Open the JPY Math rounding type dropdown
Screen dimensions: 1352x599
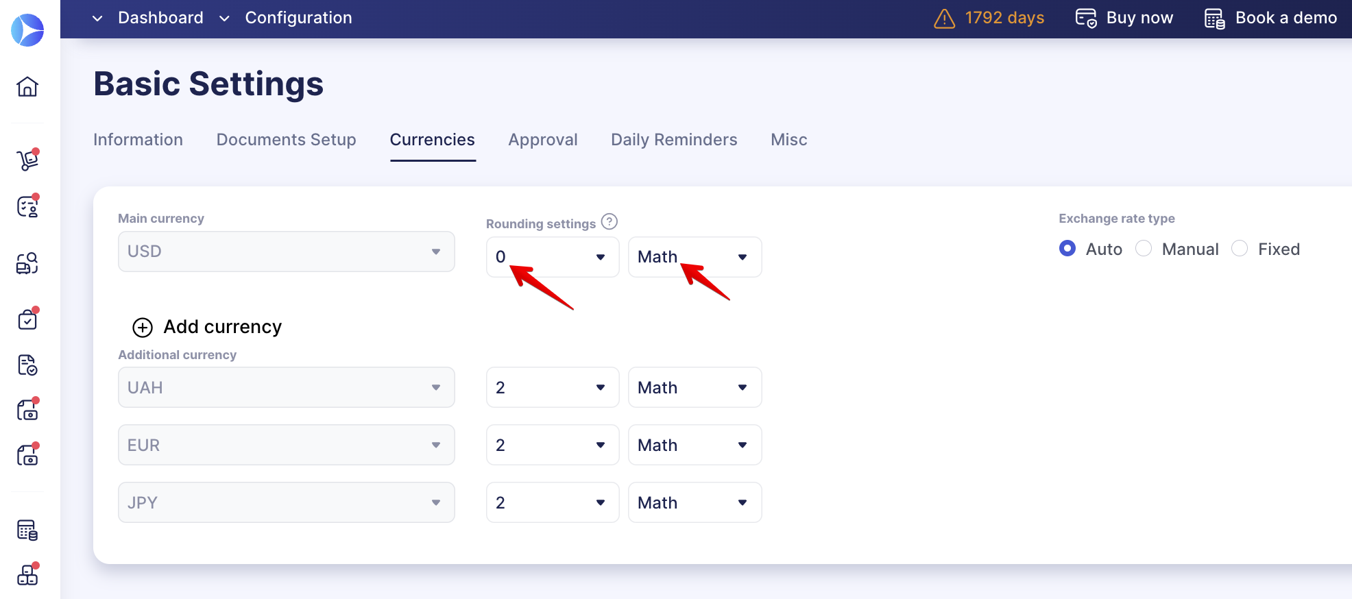tap(695, 502)
